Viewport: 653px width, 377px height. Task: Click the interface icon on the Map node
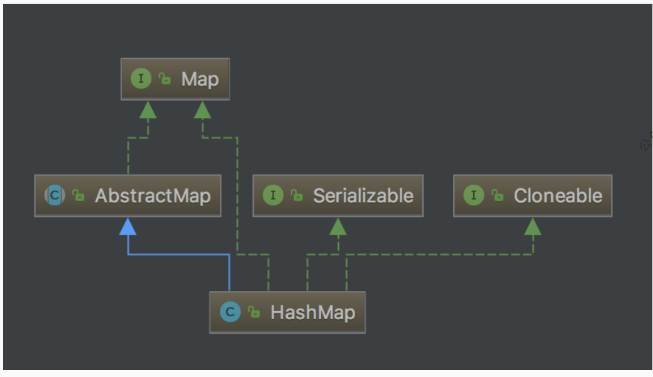(141, 79)
